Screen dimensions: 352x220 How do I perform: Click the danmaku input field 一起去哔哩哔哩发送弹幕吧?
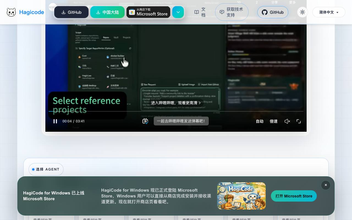pyautogui.click(x=181, y=121)
